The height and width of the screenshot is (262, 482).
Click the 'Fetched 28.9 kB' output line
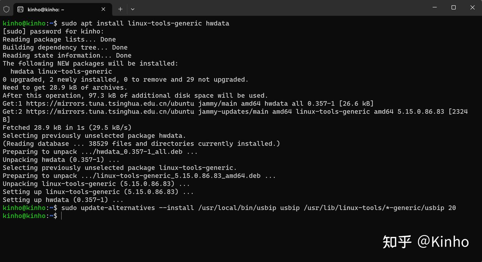tap(67, 127)
